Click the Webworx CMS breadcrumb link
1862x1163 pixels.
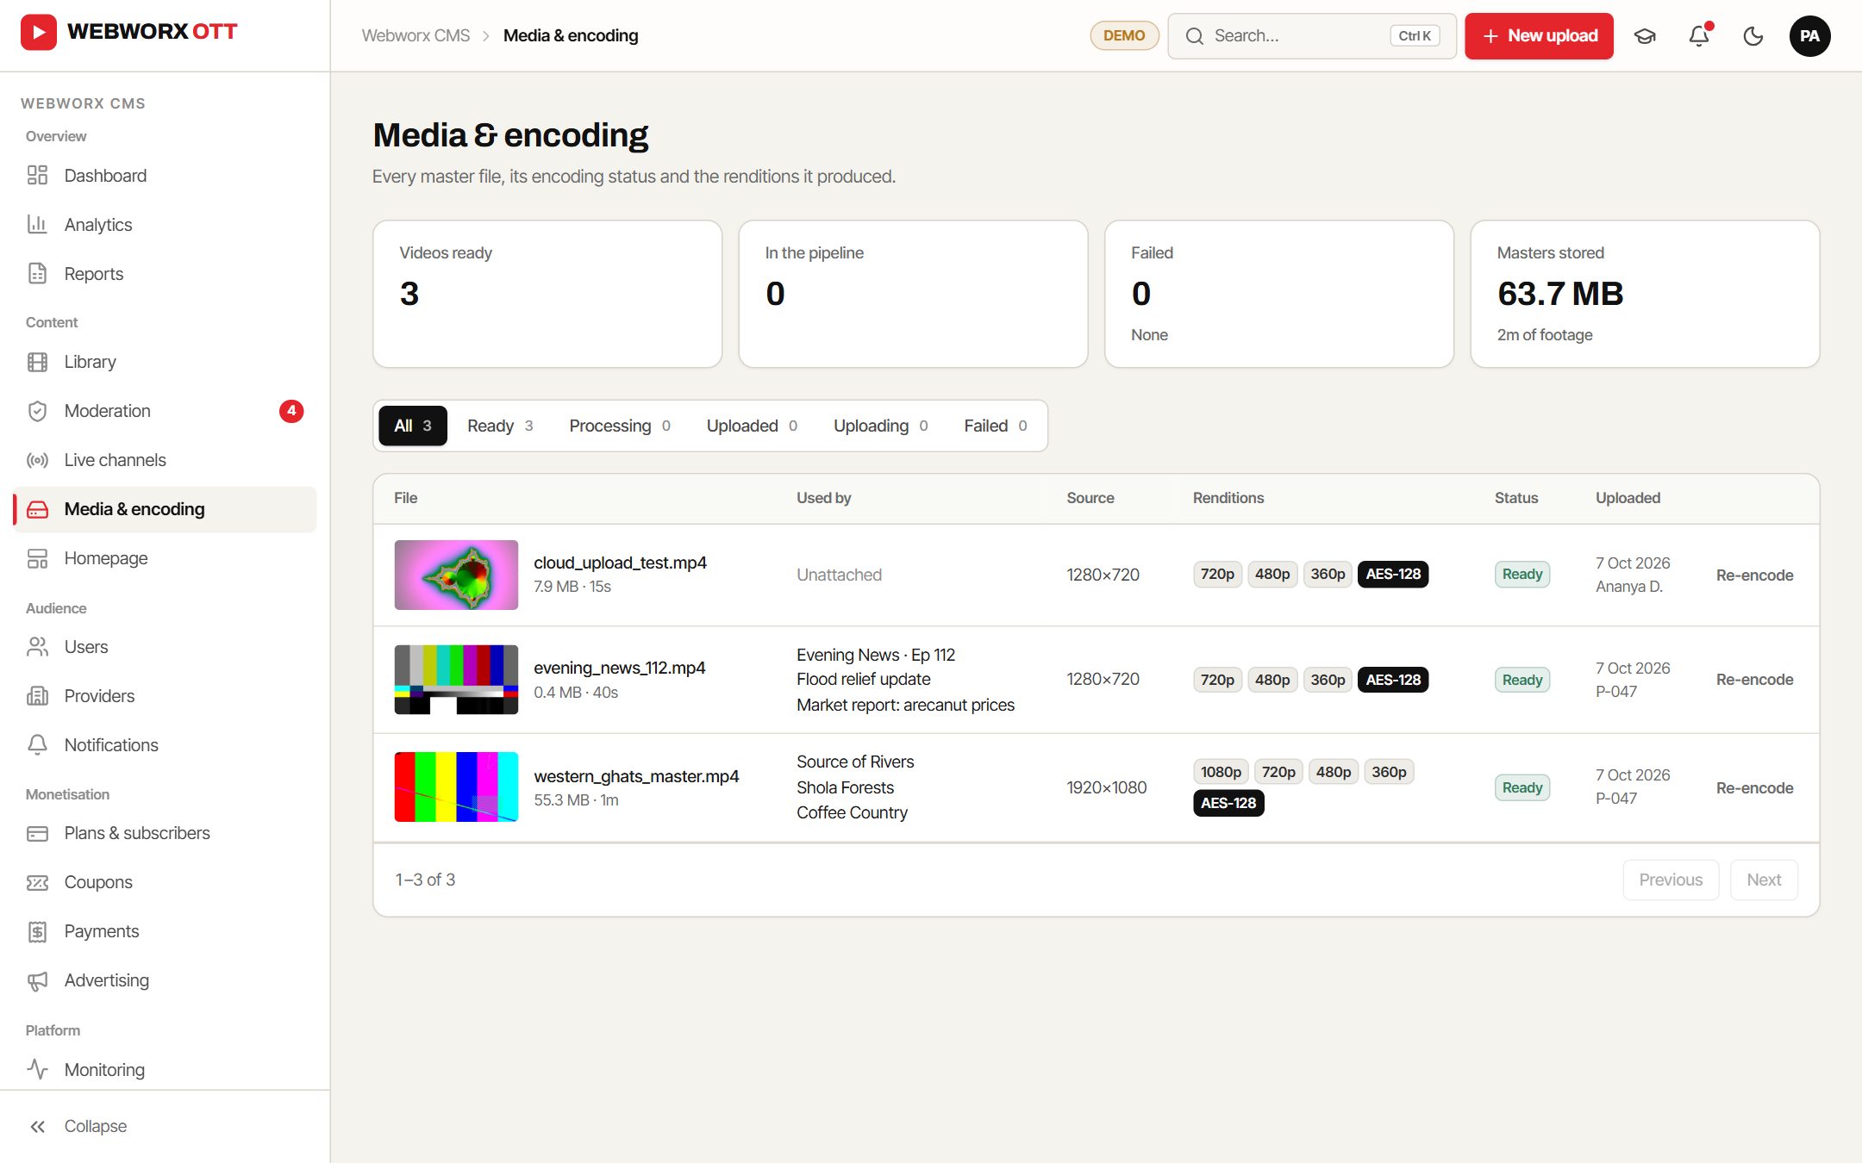point(416,35)
